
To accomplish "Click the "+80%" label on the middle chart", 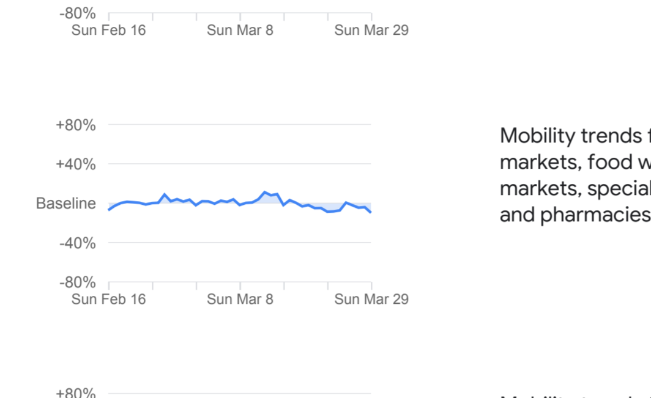I will [76, 125].
